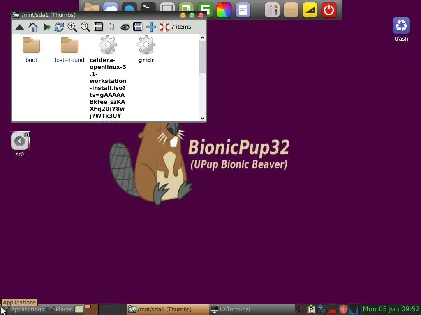Click the scrollbar down arrow in the file window
The image size is (421, 315).
point(202,118)
